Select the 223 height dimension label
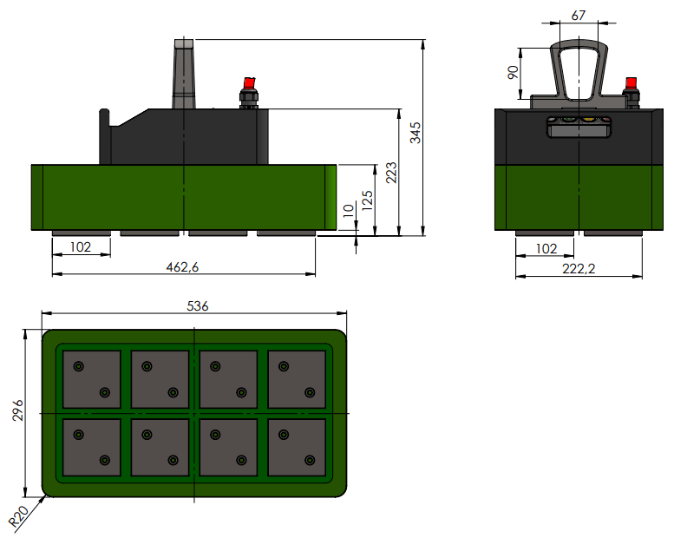The height and width of the screenshot is (538, 674). coord(391,172)
